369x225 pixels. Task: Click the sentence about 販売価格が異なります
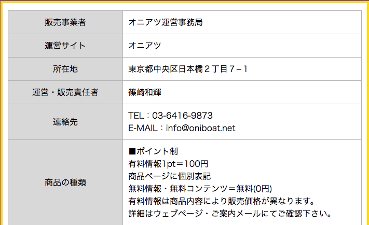[222, 201]
